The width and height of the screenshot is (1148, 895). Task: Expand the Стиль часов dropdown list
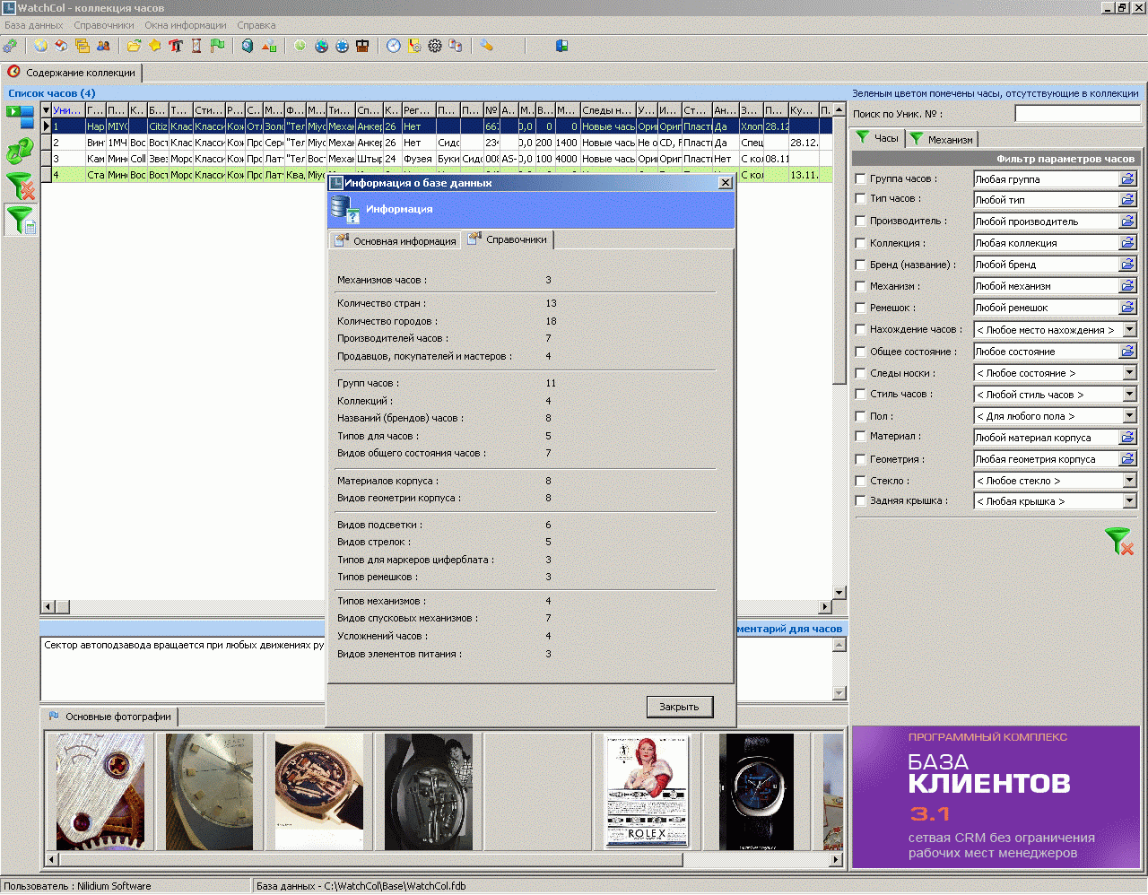coord(1129,395)
